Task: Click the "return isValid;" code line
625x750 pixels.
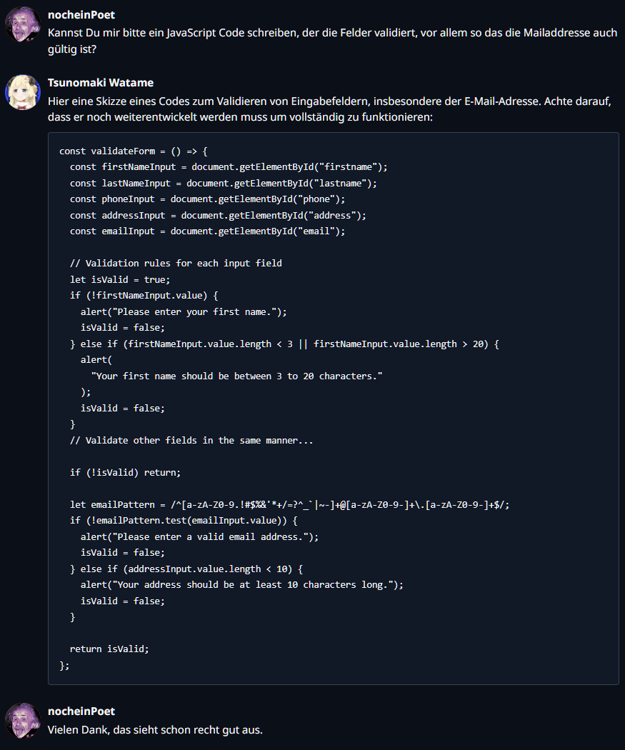Action: click(109, 649)
